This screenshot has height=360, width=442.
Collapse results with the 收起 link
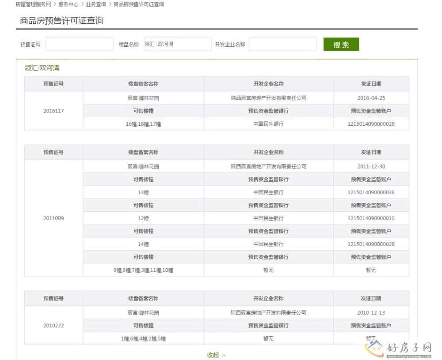coord(213,355)
